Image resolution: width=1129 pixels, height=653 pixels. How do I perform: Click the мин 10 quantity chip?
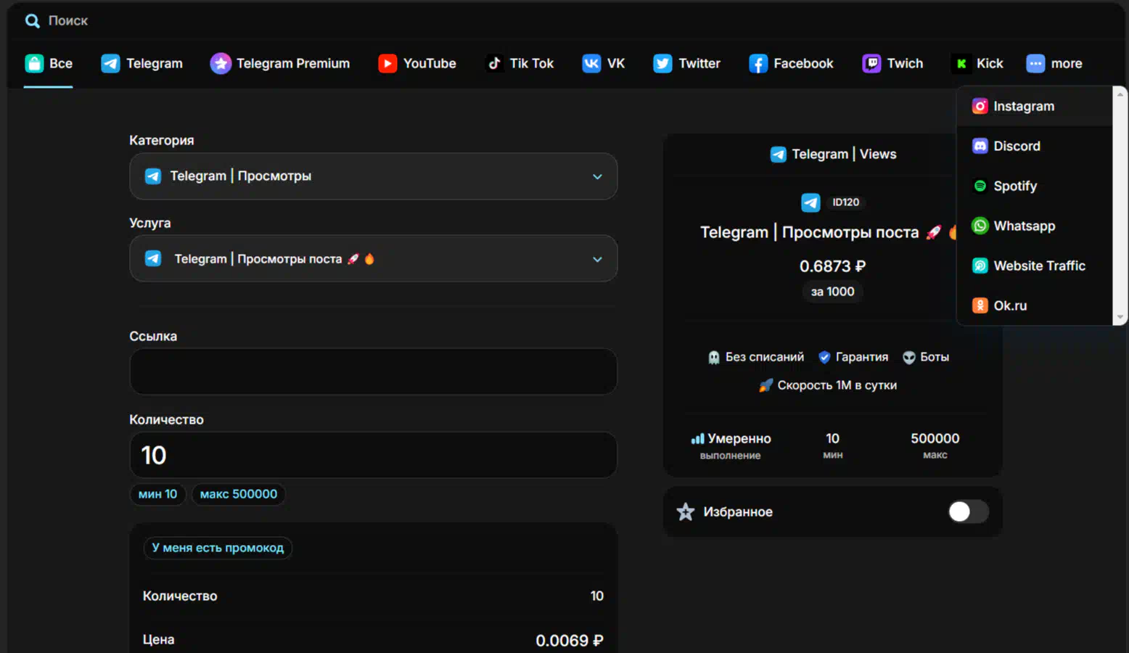pyautogui.click(x=157, y=494)
